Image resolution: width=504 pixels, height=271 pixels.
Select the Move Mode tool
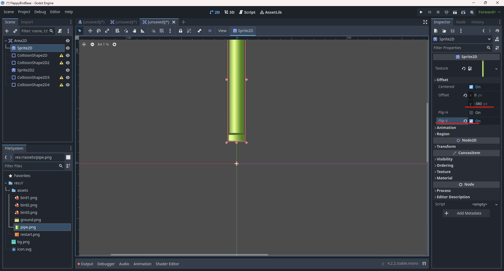pyautogui.click(x=90, y=31)
